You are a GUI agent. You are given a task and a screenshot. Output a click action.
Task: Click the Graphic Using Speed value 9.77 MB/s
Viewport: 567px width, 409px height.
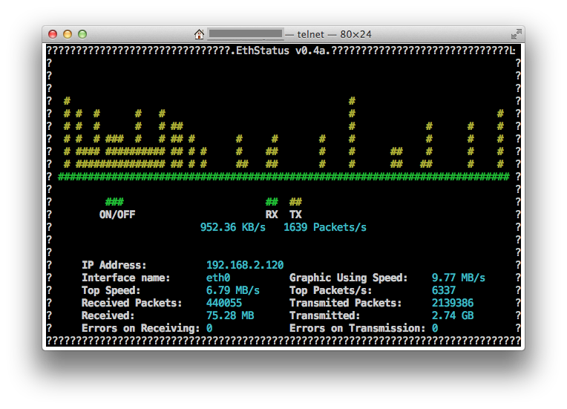[459, 278]
